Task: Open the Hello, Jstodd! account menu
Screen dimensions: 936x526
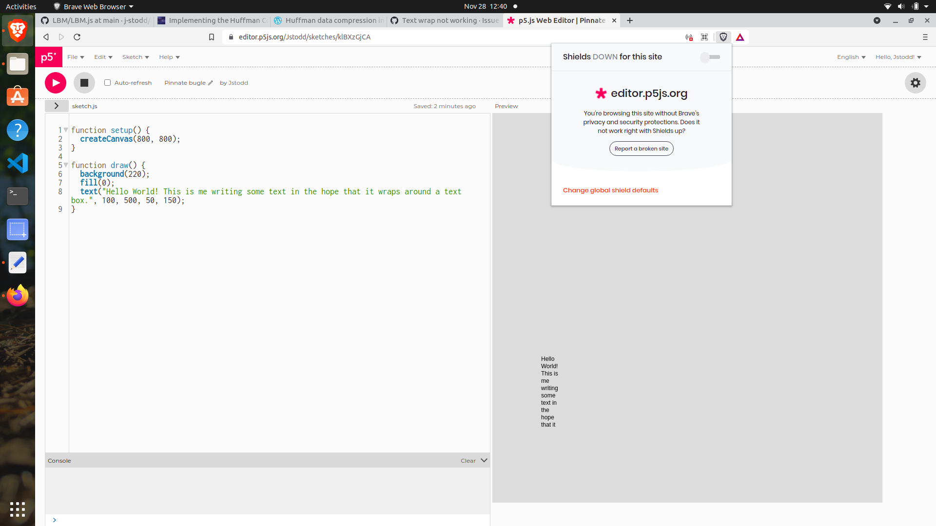Action: point(898,57)
